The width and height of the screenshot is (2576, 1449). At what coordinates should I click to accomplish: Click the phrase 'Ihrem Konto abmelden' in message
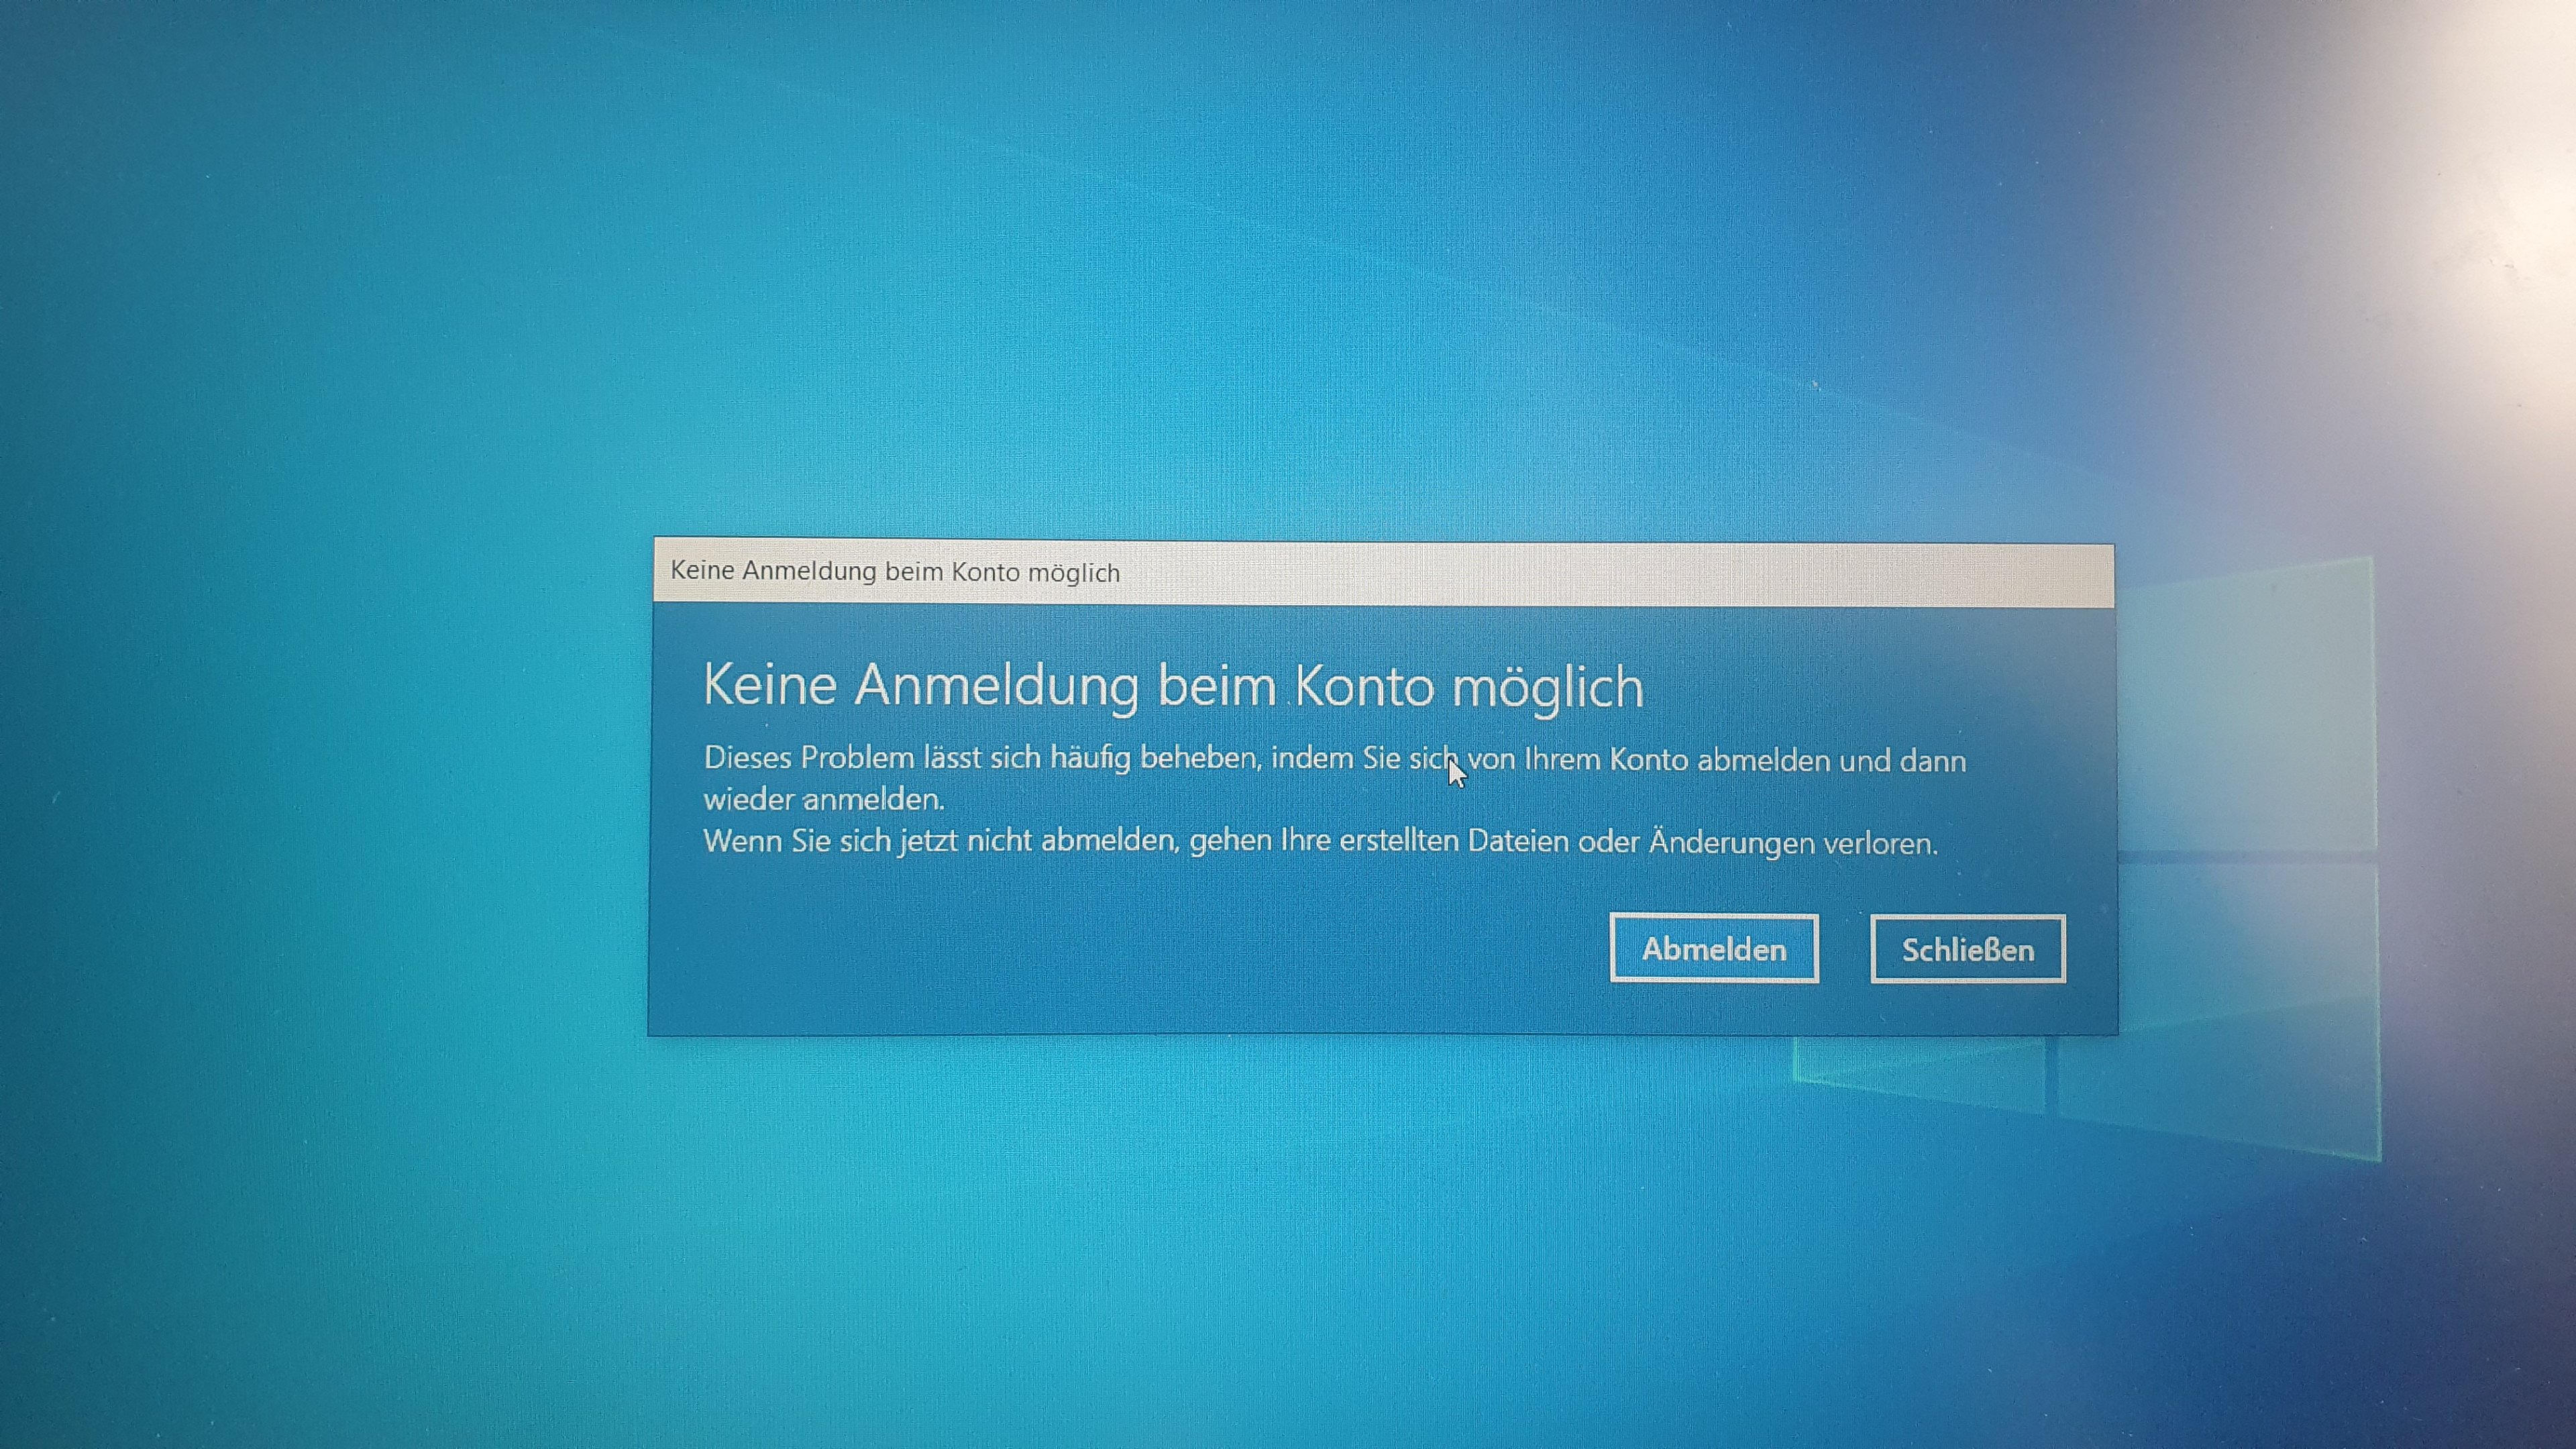pyautogui.click(x=1677, y=761)
